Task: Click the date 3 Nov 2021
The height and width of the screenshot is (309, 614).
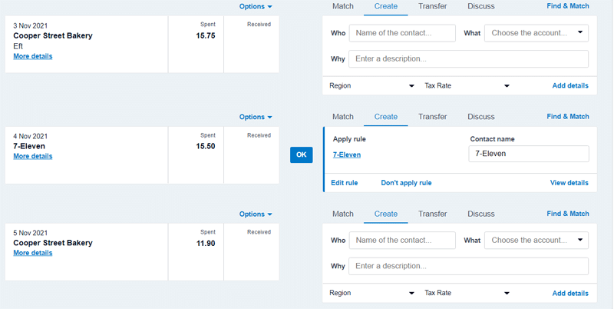Action: (30, 26)
